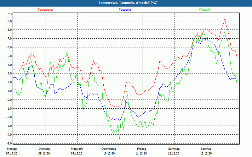Click the Montag day label
Screen dimensions: 252x157
[12, 149]
